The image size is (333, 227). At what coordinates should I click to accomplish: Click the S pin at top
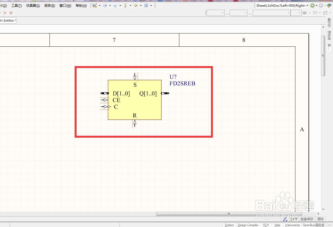click(135, 77)
